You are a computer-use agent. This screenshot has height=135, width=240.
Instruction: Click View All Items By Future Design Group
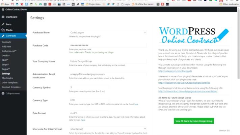pos(194,121)
